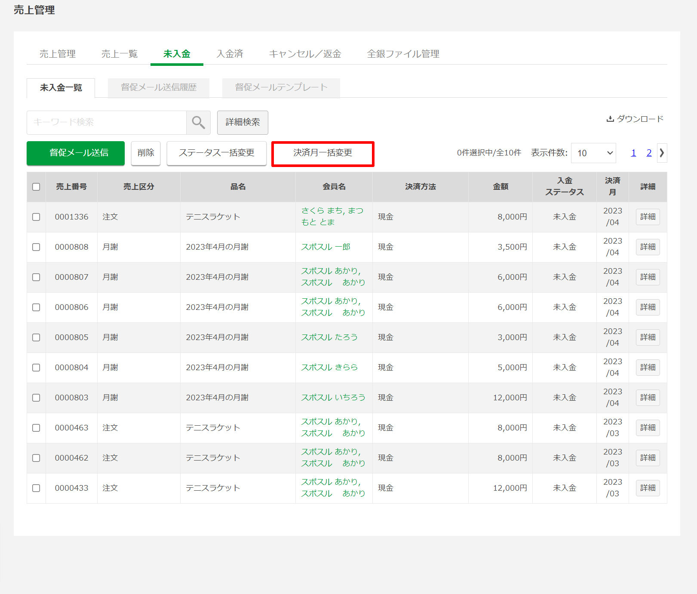
Task: Select checkbox for sale 0000433
Action: pos(36,488)
